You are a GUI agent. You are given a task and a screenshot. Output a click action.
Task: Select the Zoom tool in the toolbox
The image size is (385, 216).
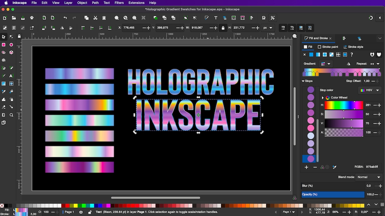[11, 115]
